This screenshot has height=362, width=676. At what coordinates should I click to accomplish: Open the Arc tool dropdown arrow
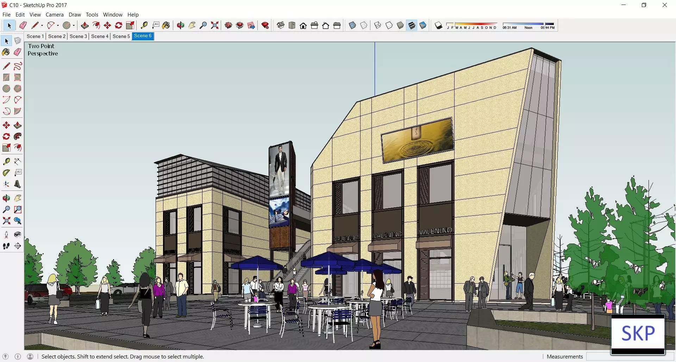tap(58, 25)
